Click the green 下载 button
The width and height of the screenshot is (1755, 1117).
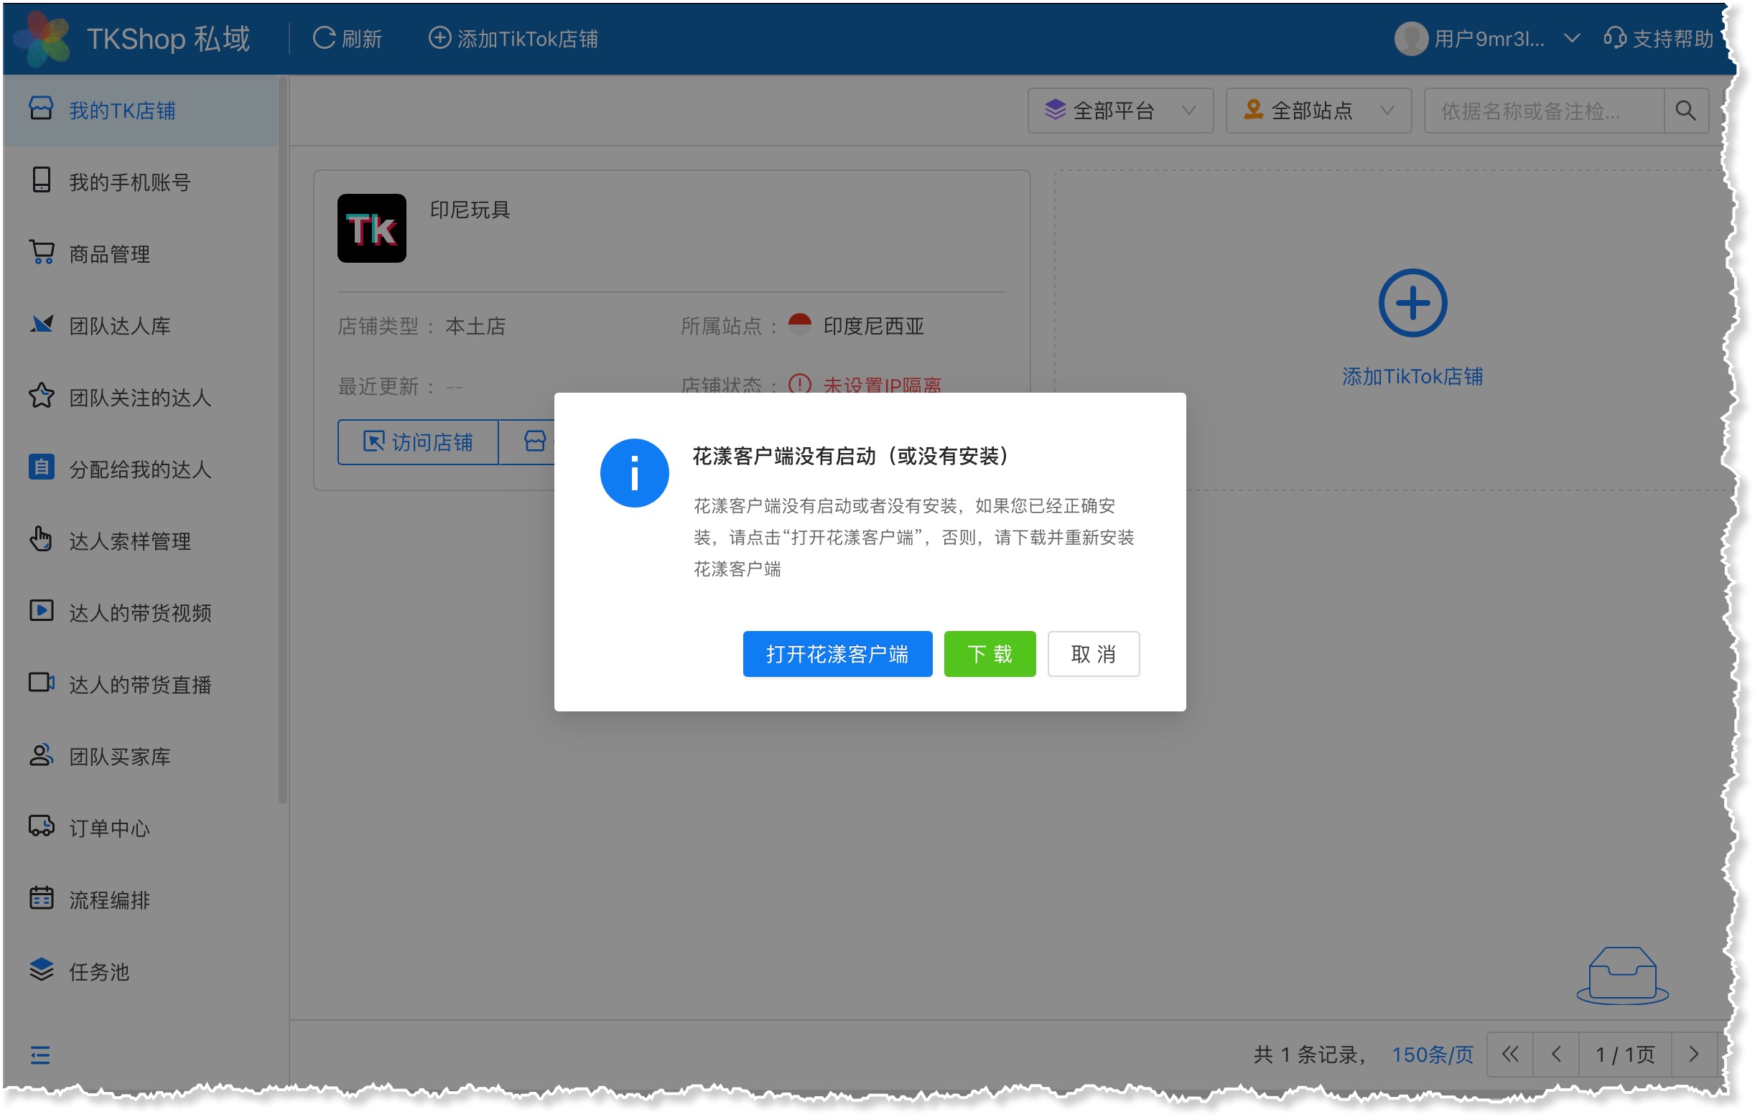[990, 653]
